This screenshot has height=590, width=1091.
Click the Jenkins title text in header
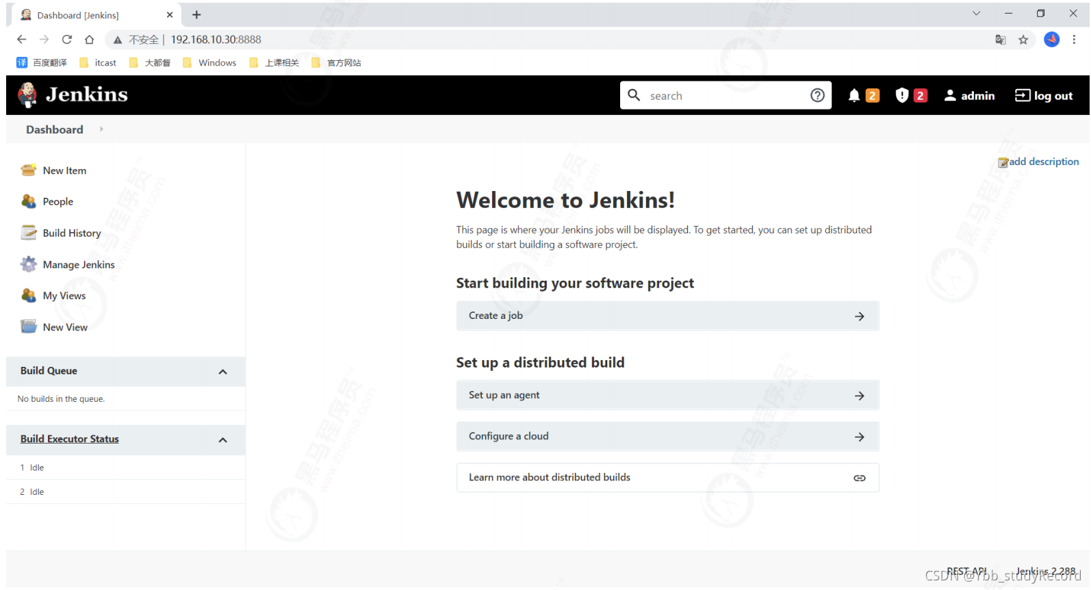coord(87,94)
